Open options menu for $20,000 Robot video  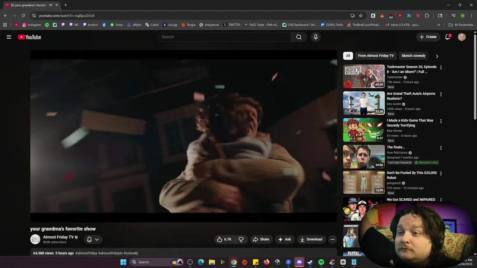click(x=441, y=173)
